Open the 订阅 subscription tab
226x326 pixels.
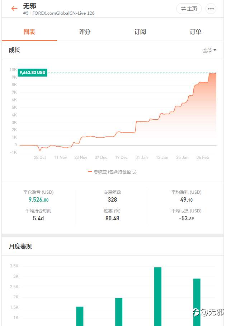(x=140, y=32)
